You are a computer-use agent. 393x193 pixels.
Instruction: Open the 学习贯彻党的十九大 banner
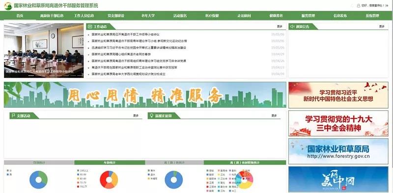pos(338,123)
